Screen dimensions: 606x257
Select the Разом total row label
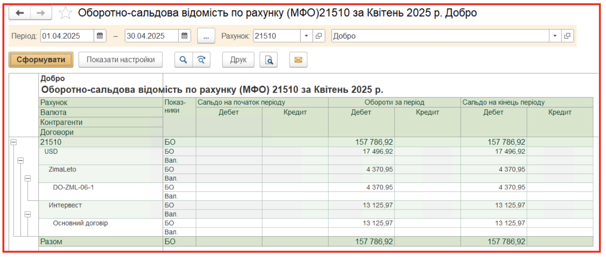[x=101, y=242]
